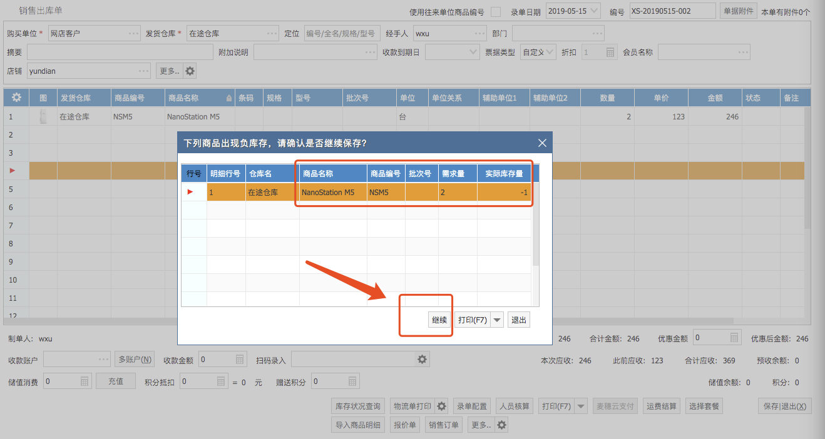Image resolution: width=825 pixels, height=439 pixels.
Task: Open the 收款到期日 dropdown
Action: pyautogui.click(x=473, y=53)
